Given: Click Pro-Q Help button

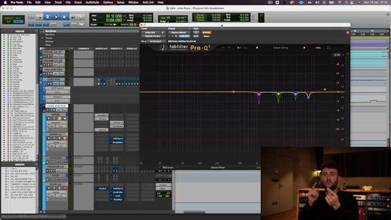Looking at the screenshot, I should (318, 48).
